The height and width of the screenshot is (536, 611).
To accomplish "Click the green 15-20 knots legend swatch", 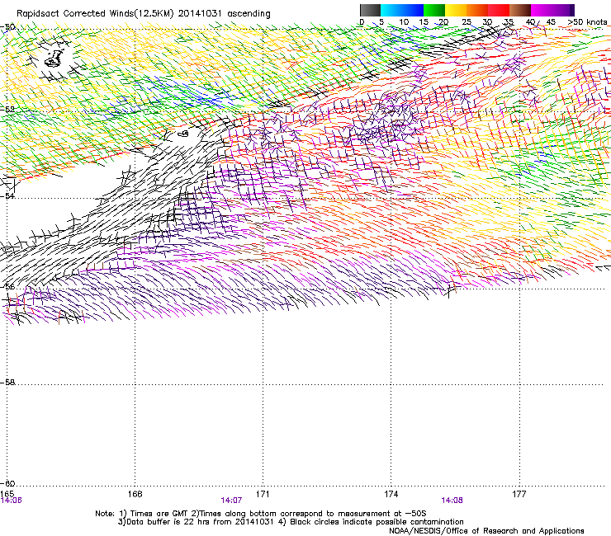I will [x=434, y=10].
